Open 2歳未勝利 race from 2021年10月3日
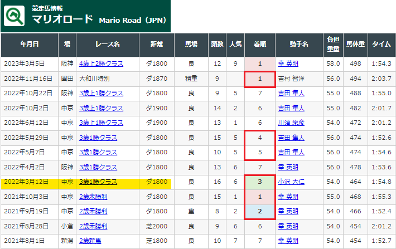Screen dimensions: 396x249 [93, 197]
